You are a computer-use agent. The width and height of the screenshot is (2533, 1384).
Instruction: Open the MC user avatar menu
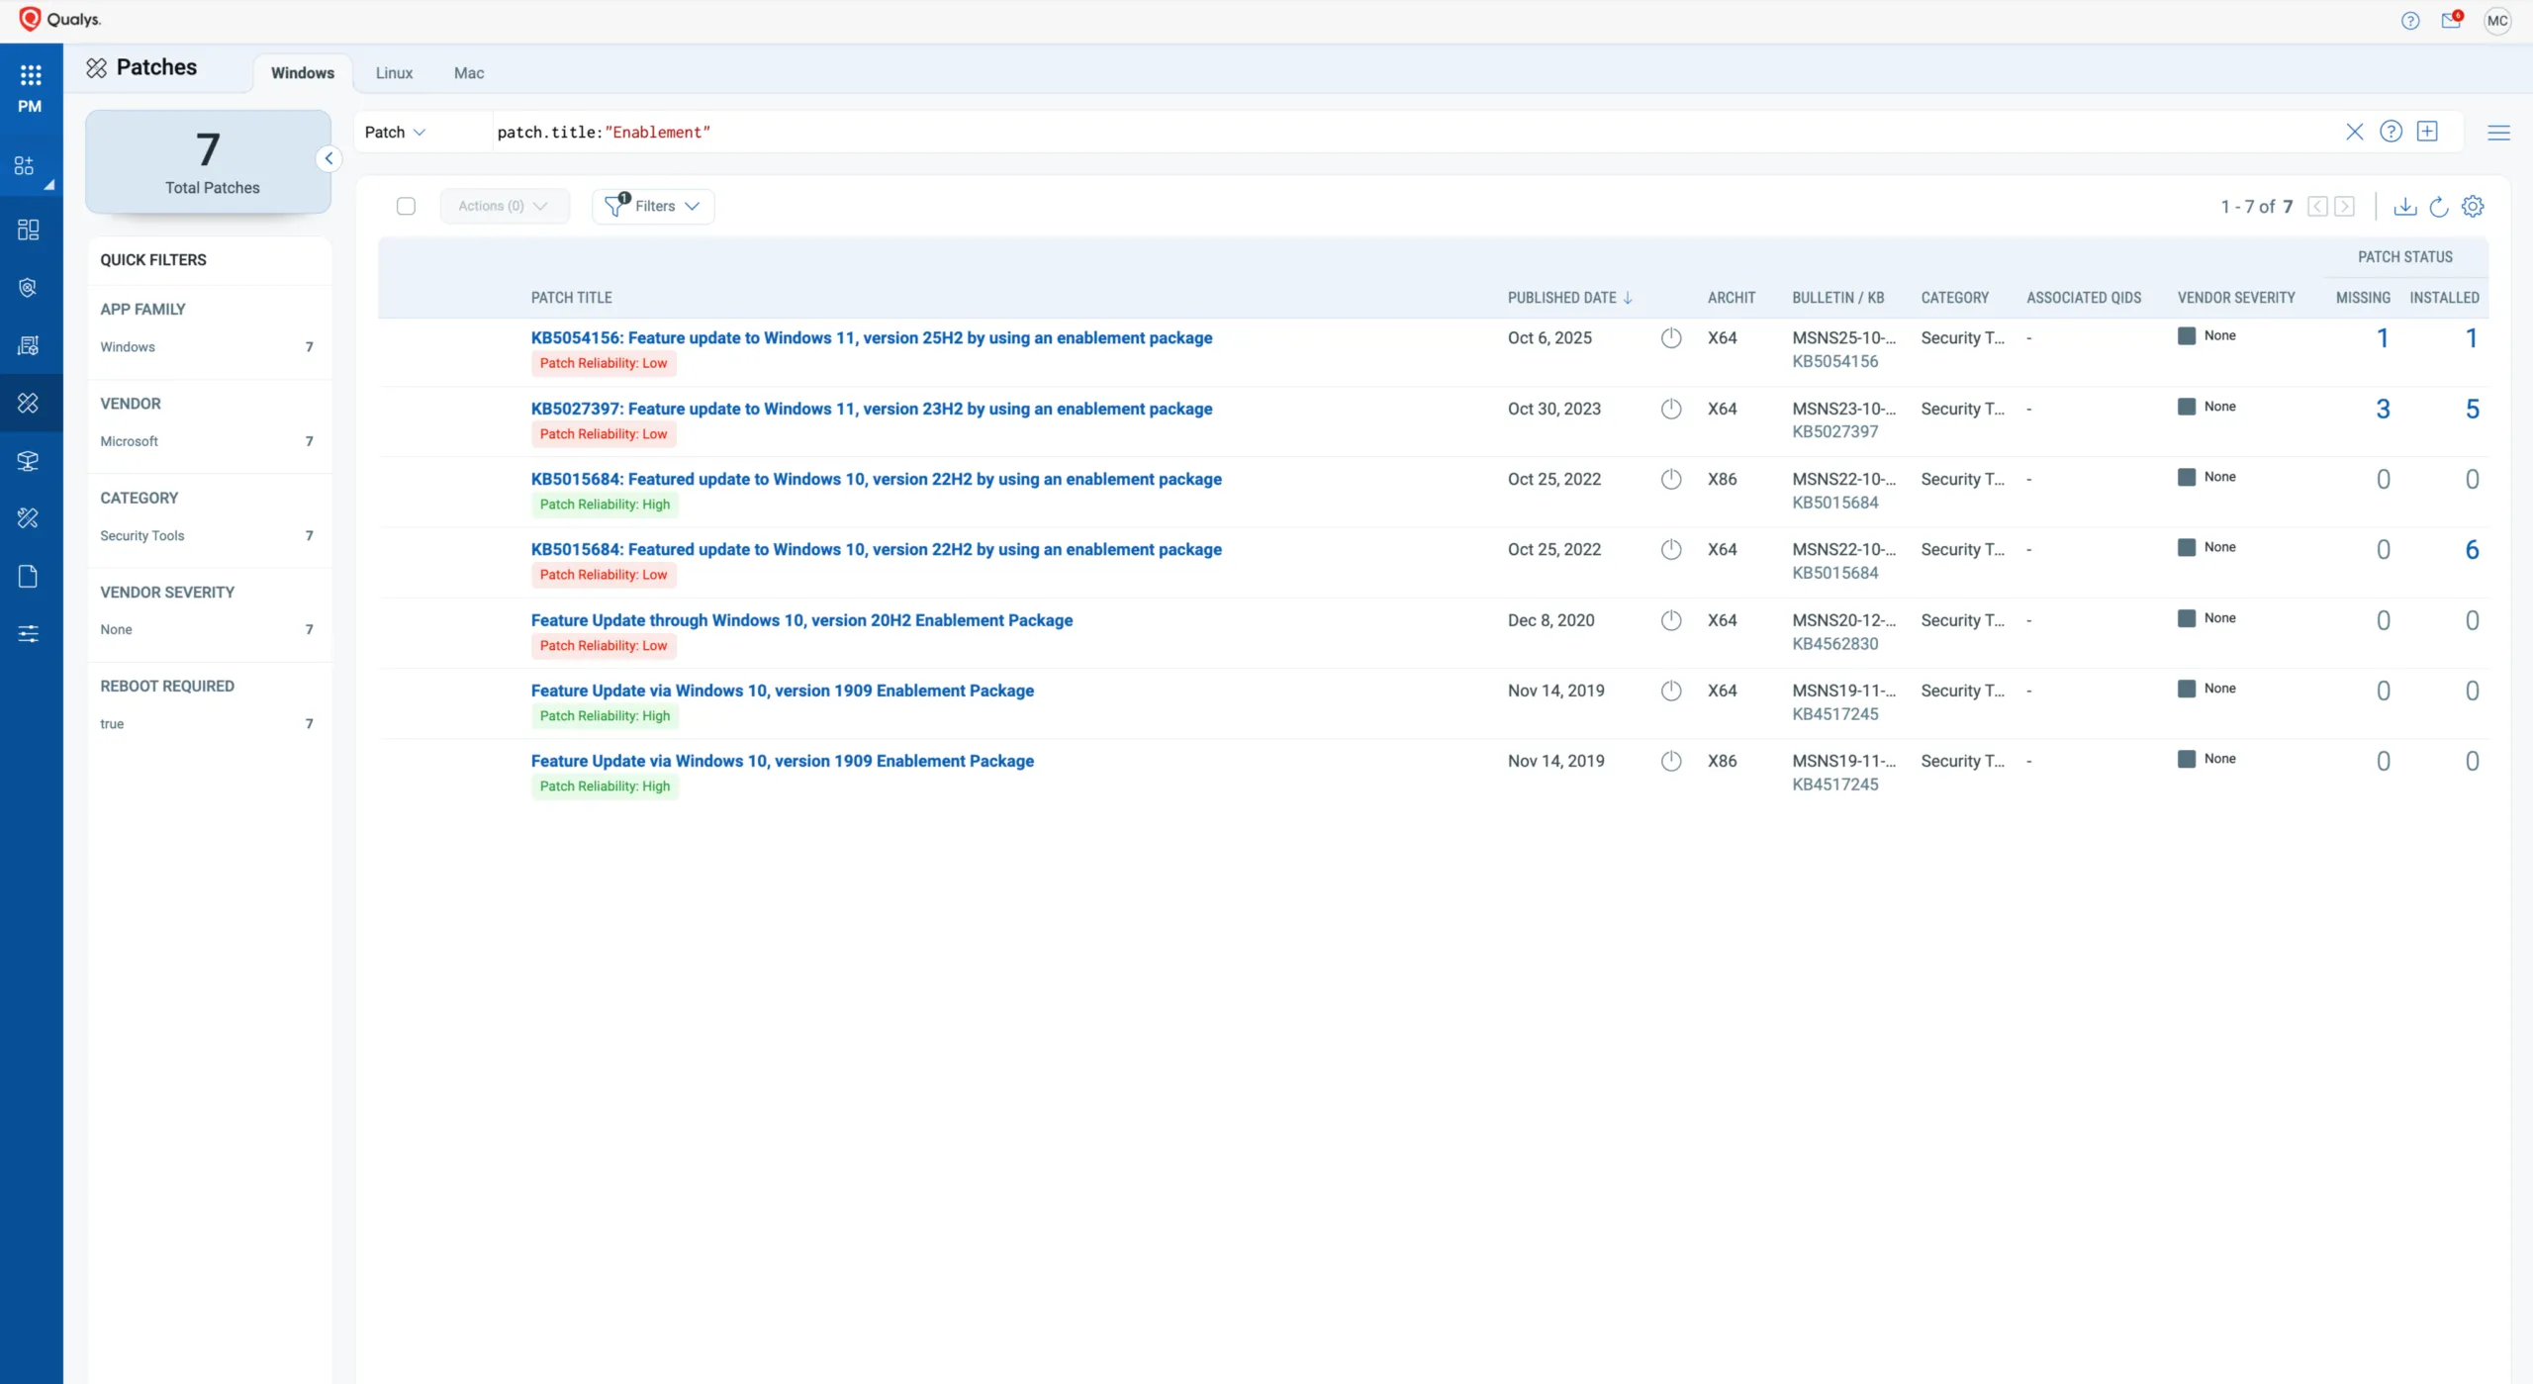[x=2497, y=21]
